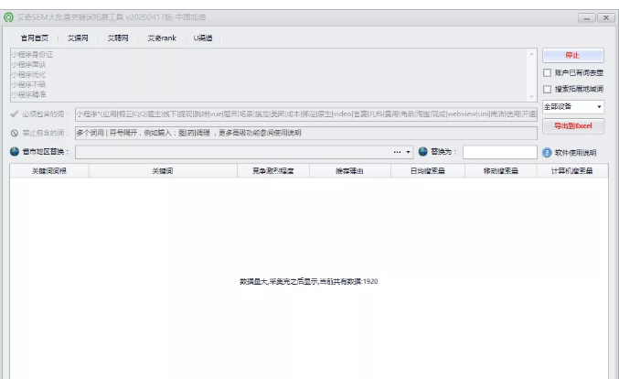Click the red 停止 stop button
The width and height of the screenshot is (619, 379).
(573, 55)
